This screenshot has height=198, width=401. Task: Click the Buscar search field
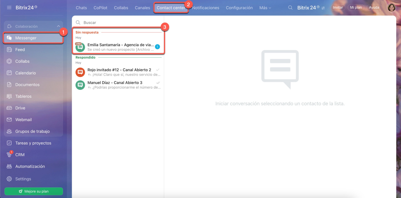[x=118, y=23]
